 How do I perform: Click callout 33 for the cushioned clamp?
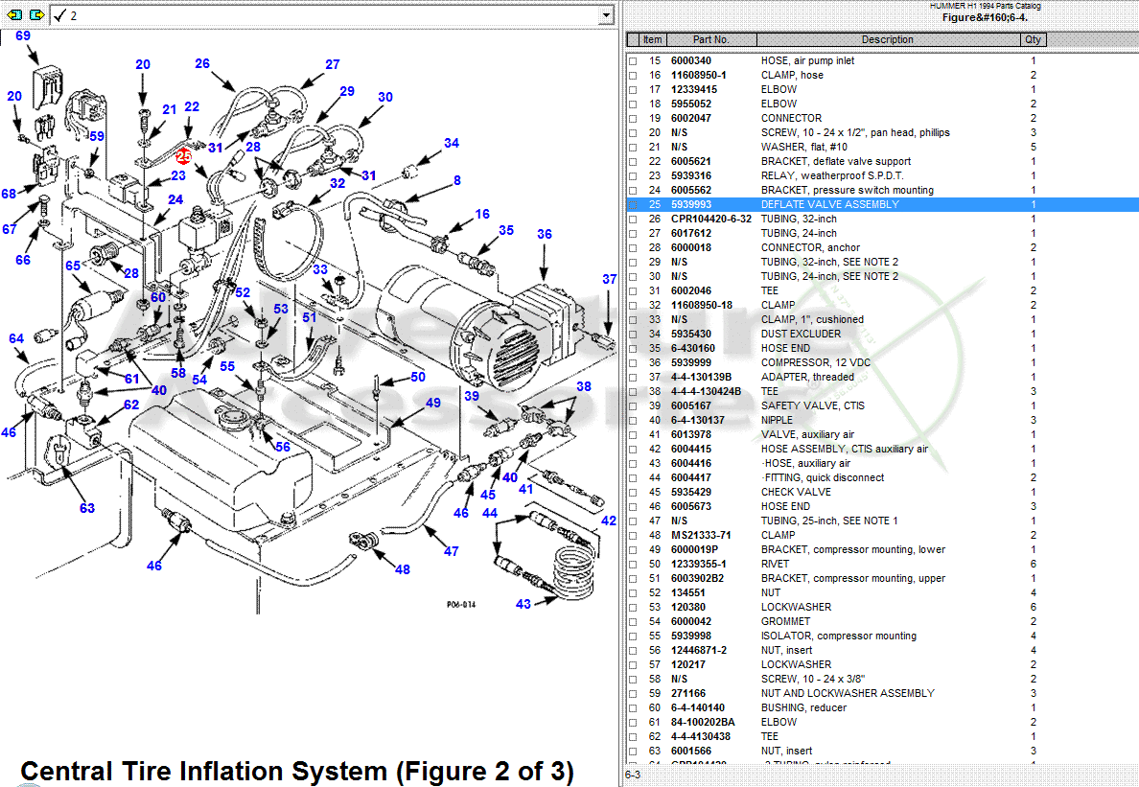(319, 269)
